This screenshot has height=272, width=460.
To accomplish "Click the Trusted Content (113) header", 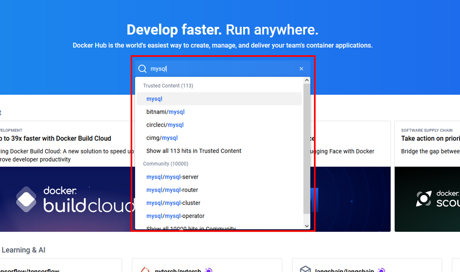I will pyautogui.click(x=168, y=86).
